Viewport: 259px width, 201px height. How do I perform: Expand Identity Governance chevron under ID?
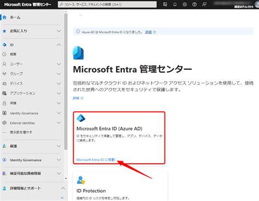58,113
